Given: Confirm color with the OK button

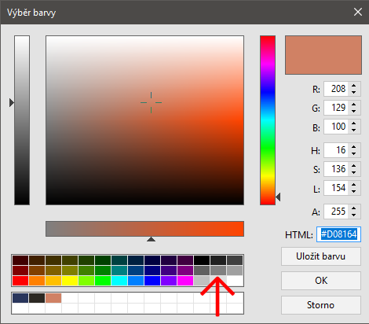Looking at the screenshot, I should point(321,281).
